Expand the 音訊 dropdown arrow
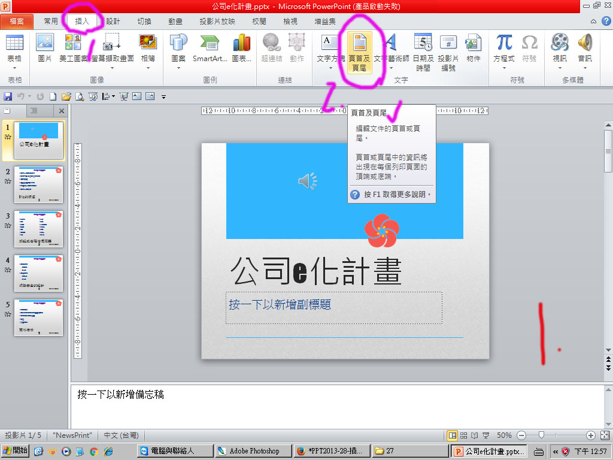 coord(585,68)
